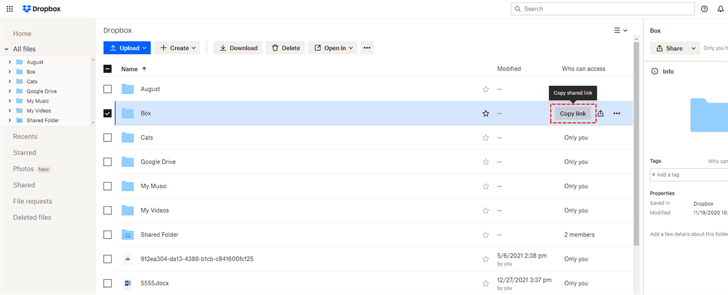
Task: Open the app launcher grid icon
Action: tap(10, 9)
